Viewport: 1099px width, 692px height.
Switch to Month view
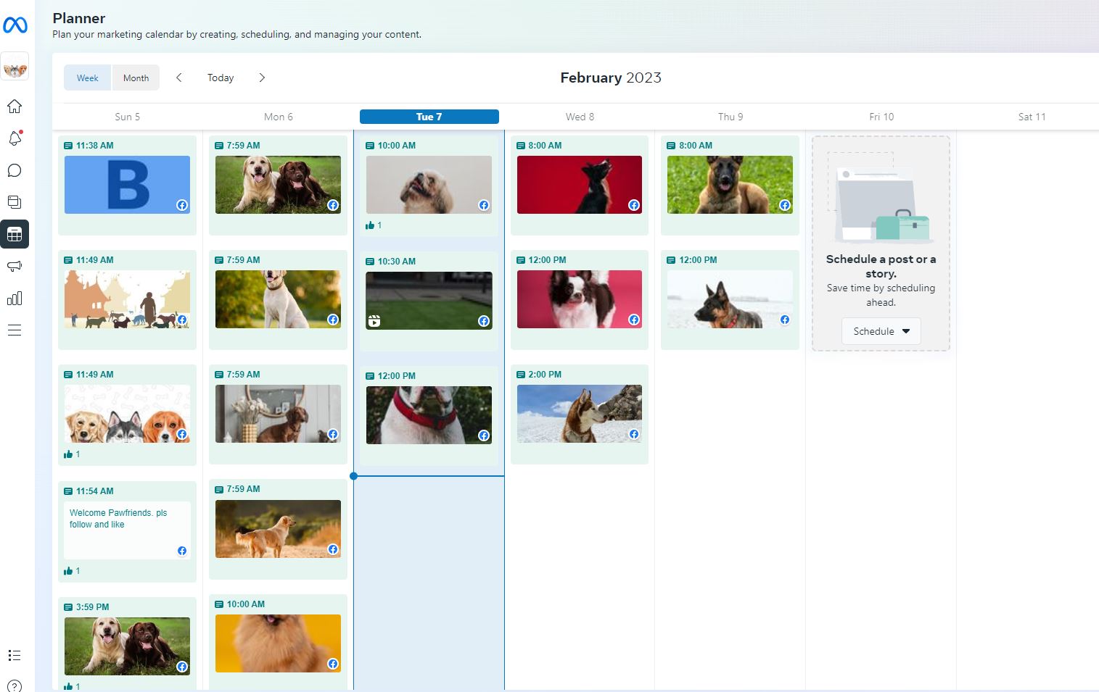pos(136,78)
